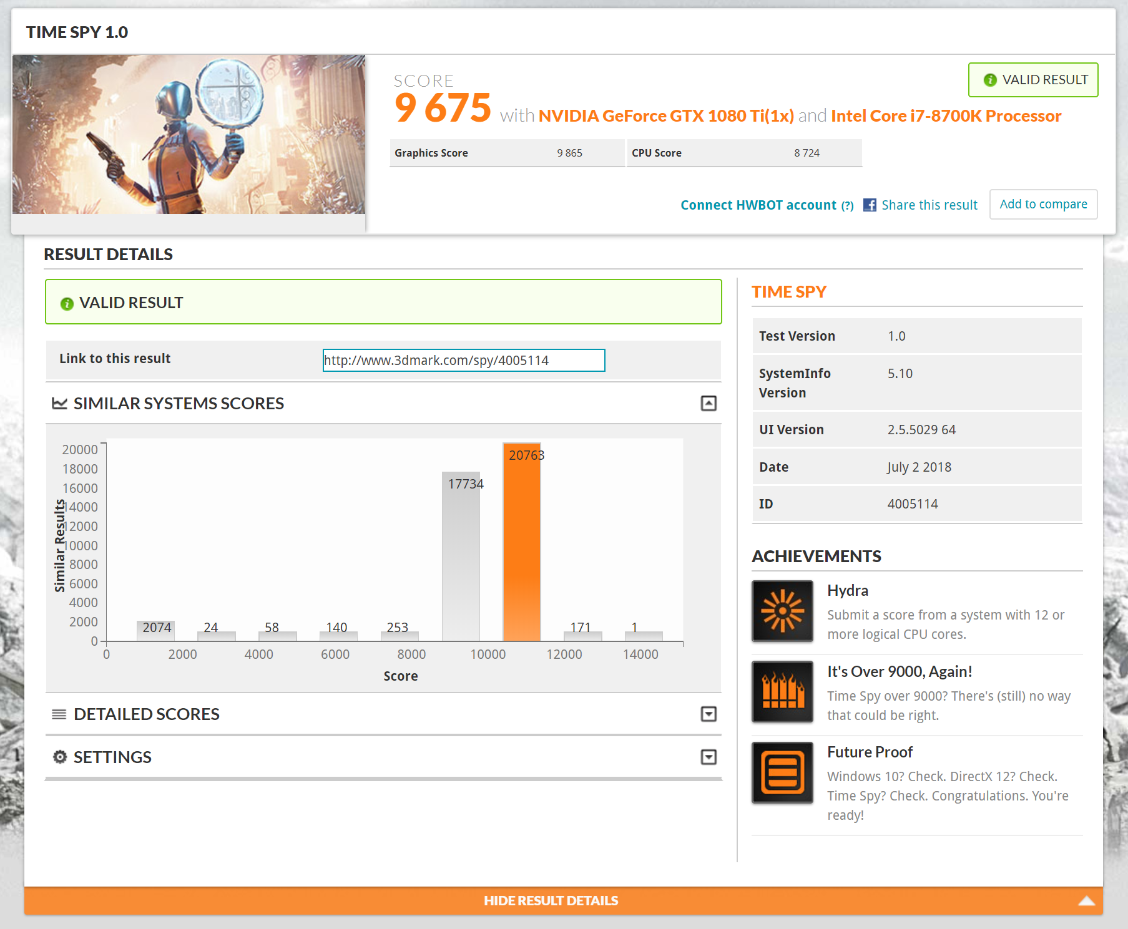Click the Time Spy artwork thumbnail
Viewport: 1128px width, 929px height.
(x=189, y=134)
